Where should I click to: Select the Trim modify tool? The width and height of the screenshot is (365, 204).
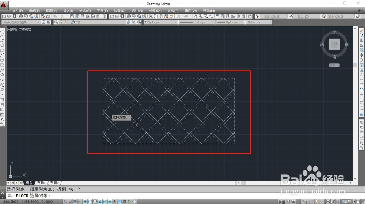click(361, 75)
